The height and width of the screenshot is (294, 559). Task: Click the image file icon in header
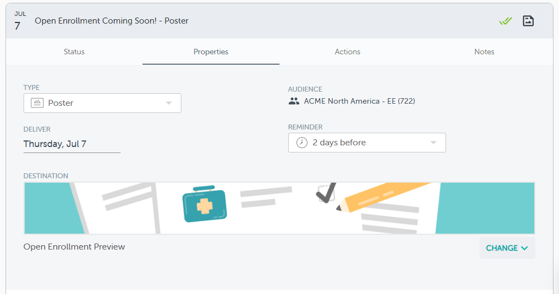(x=528, y=21)
